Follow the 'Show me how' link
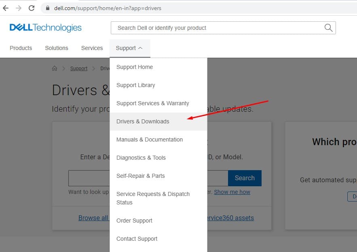357x252 pixels. [232, 192]
